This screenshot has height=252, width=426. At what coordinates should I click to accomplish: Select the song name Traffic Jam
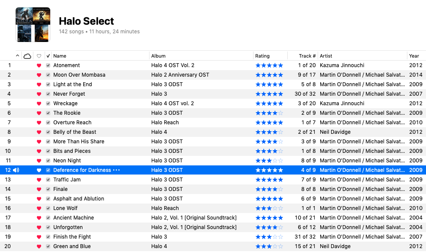point(67,180)
